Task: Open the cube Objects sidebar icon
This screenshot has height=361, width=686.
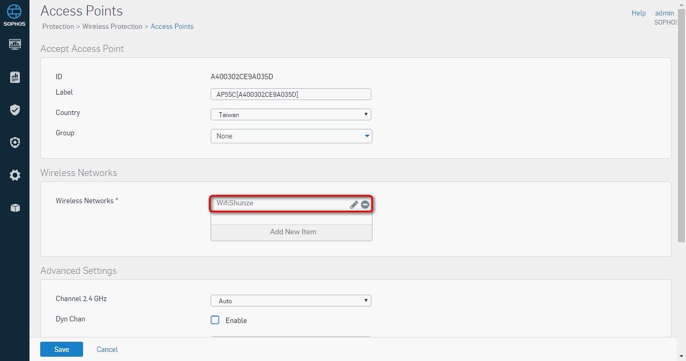Action: click(15, 208)
